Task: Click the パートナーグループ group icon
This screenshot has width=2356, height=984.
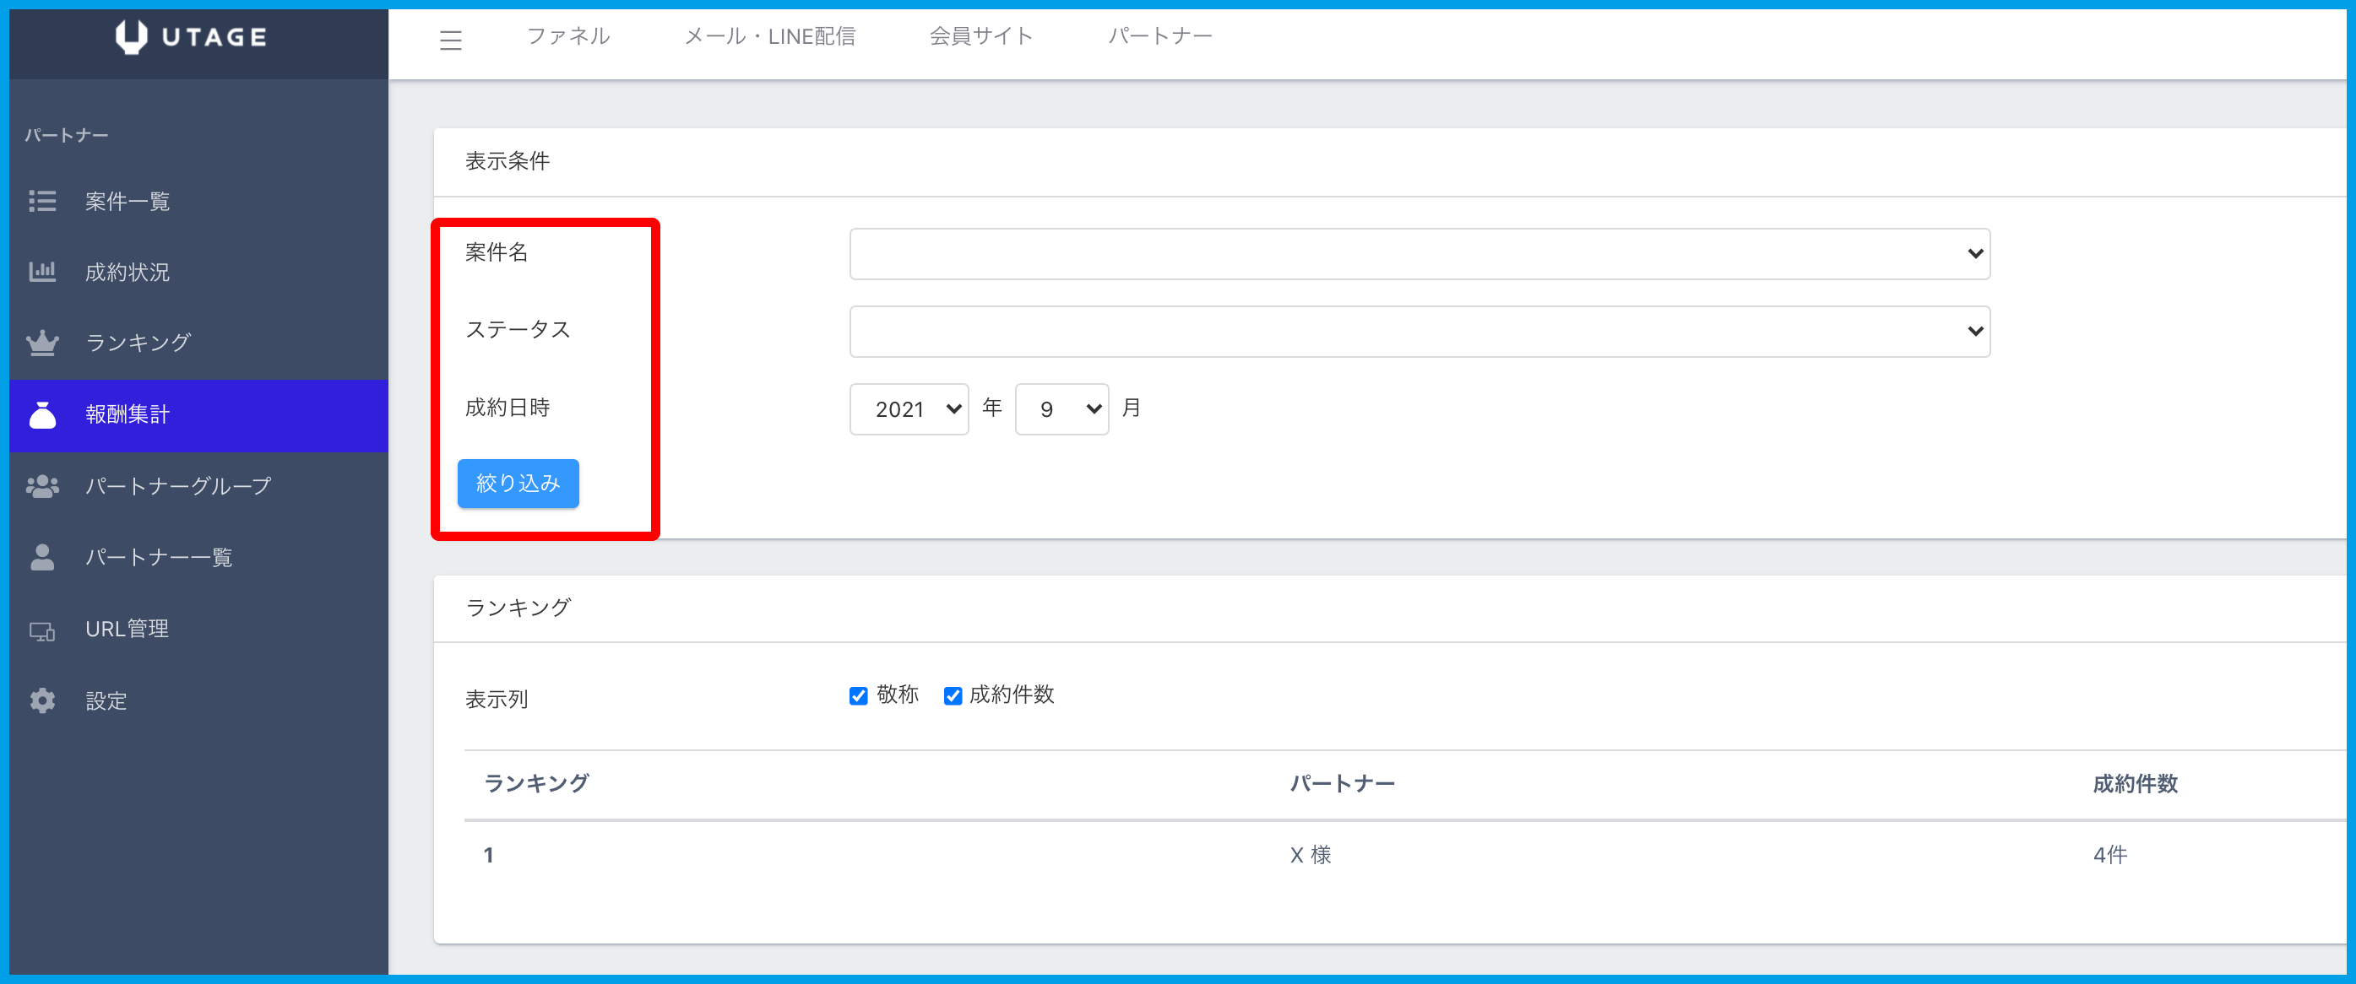Action: pos(42,486)
